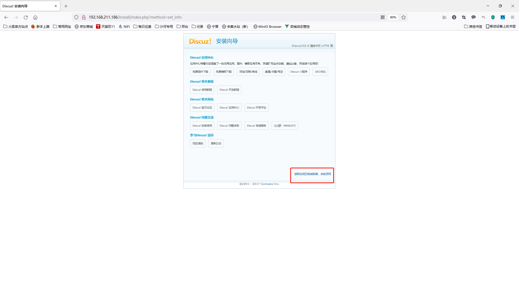Screen dimensions: 519x282
Task: Click the Discuz! 小程序 button
Action: click(x=299, y=72)
